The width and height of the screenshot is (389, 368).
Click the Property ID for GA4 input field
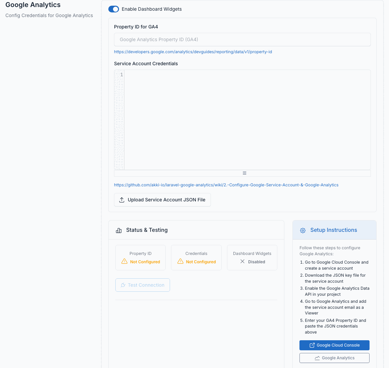point(242,39)
